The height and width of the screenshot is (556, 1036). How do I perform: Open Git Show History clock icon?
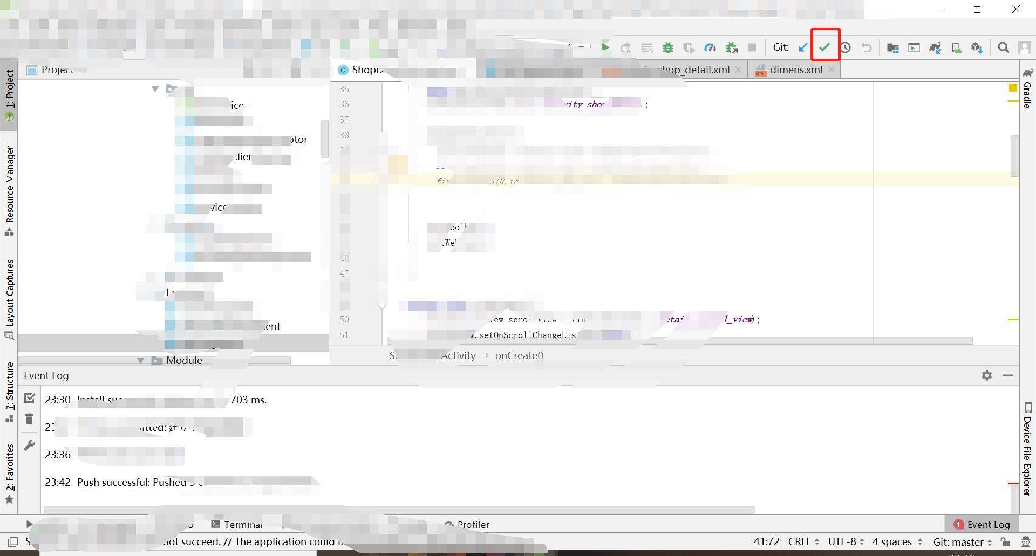(846, 47)
